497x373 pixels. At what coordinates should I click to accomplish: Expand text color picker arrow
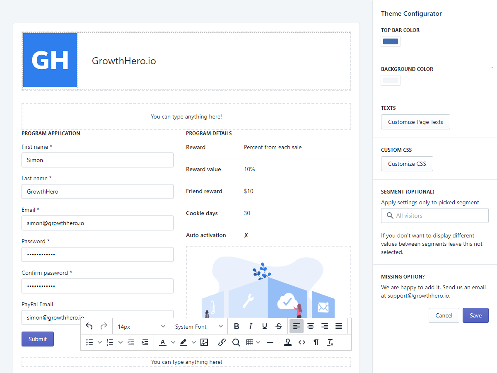(x=173, y=342)
